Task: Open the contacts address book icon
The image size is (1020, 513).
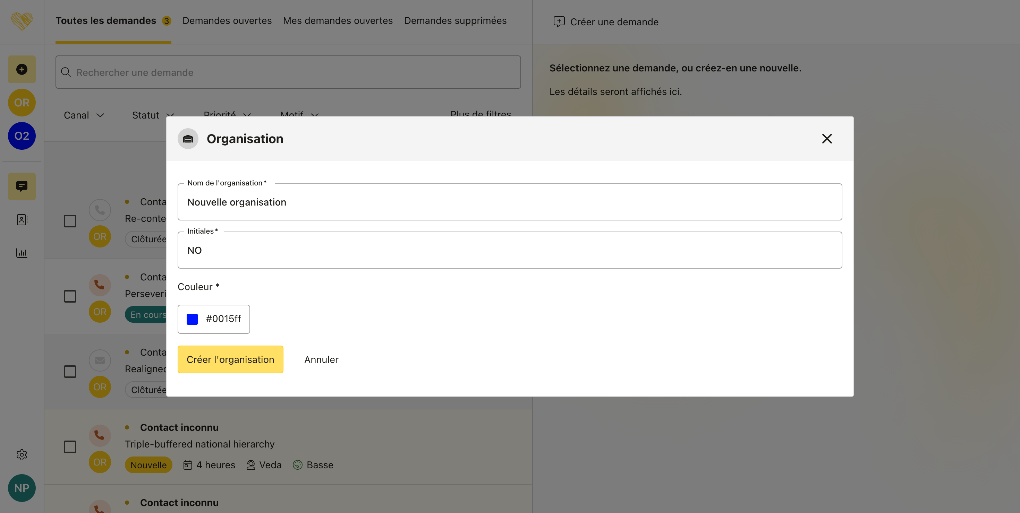Action: pyautogui.click(x=22, y=219)
